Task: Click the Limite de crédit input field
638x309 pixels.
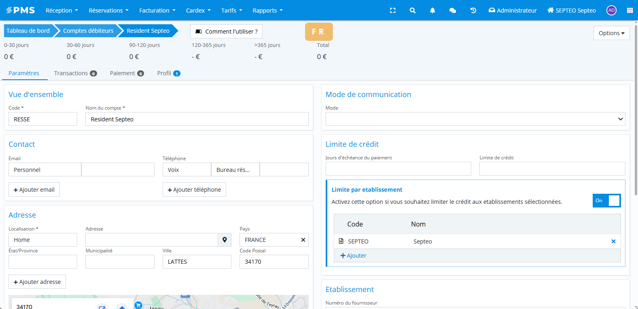Action: click(552, 169)
